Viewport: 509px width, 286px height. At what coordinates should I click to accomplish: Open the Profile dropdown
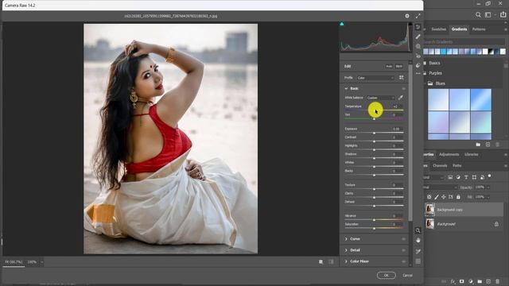tap(375, 78)
